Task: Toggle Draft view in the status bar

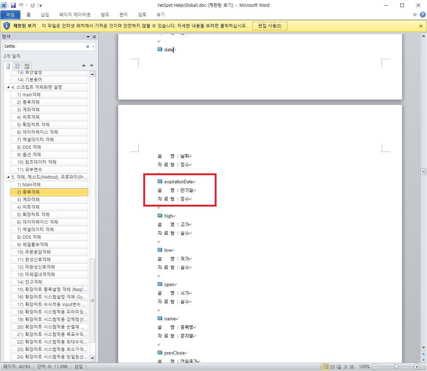Action: [x=352, y=367]
